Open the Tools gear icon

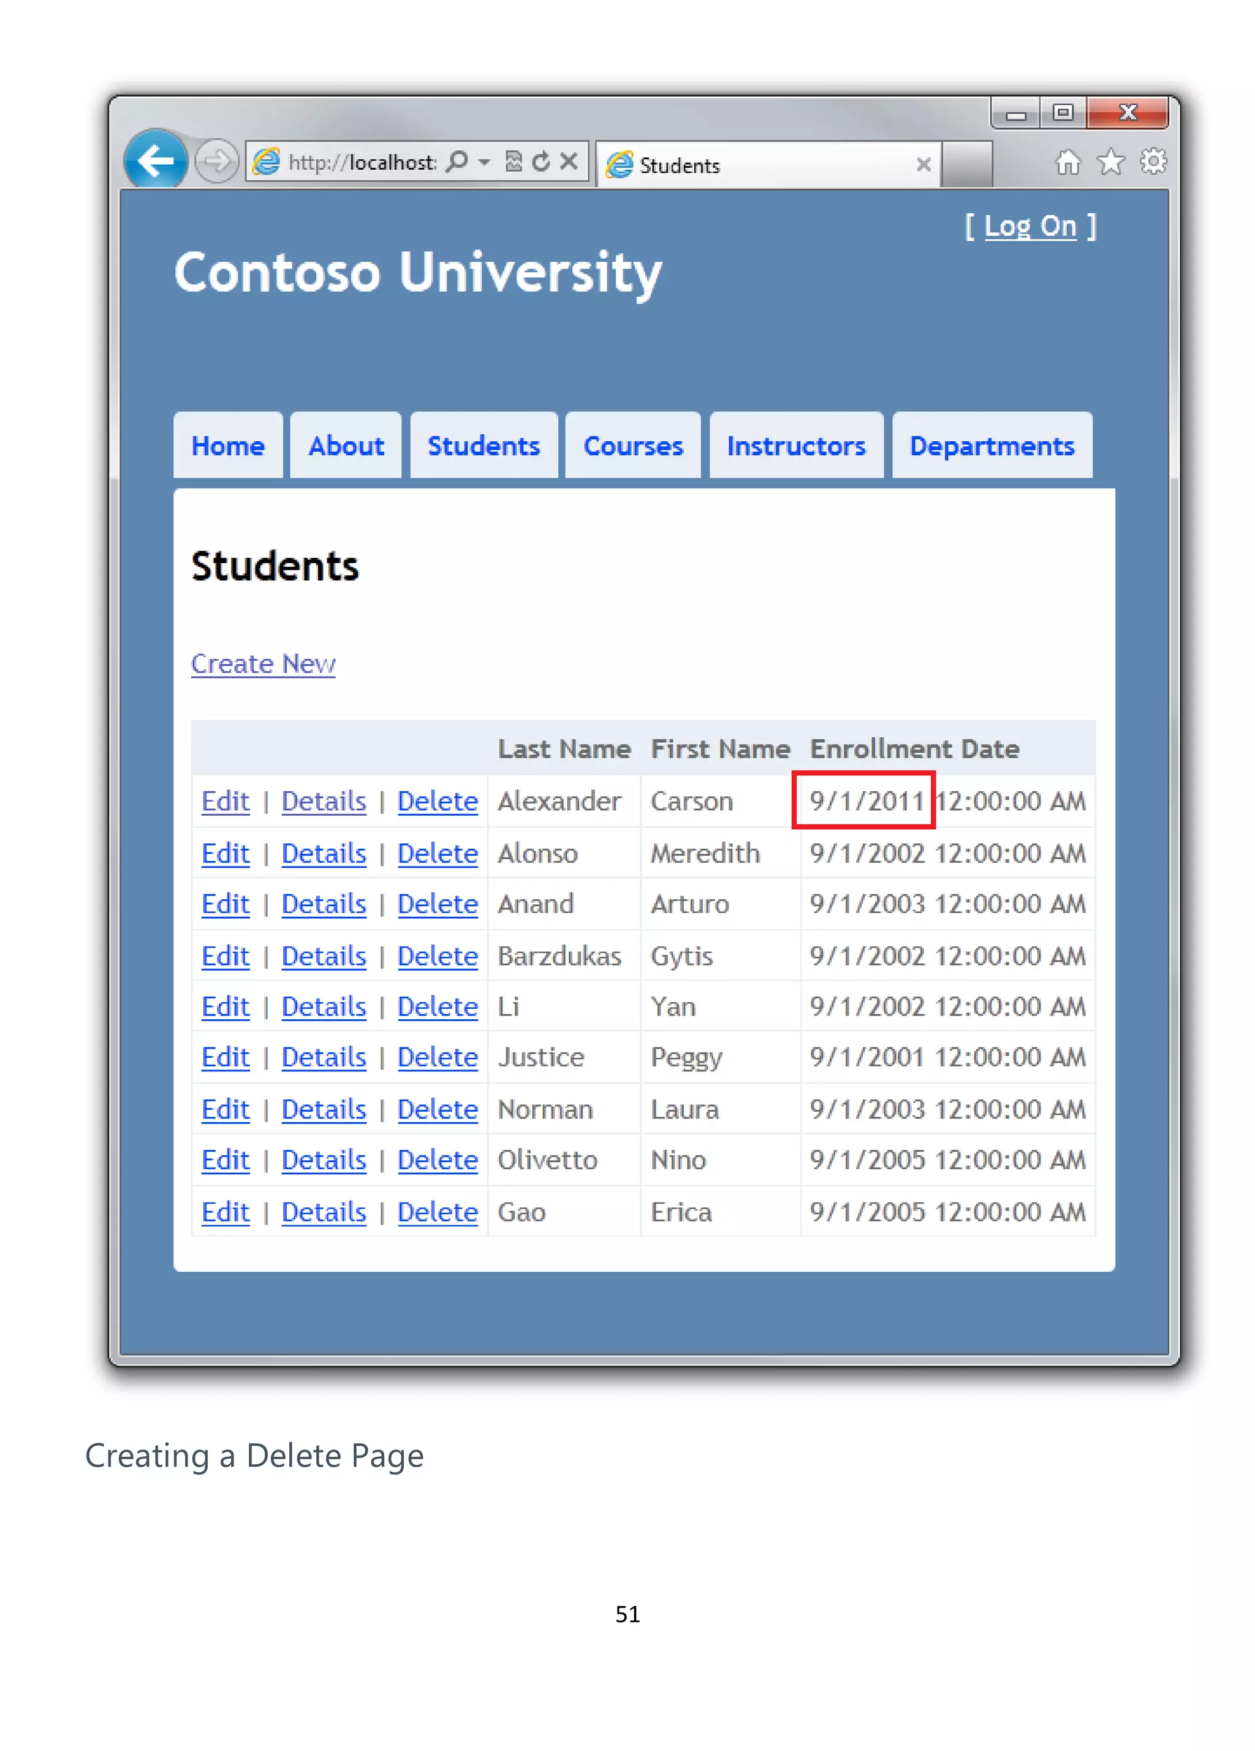[1153, 161]
